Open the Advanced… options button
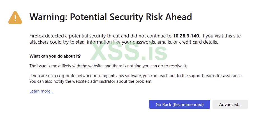 [x=230, y=104]
